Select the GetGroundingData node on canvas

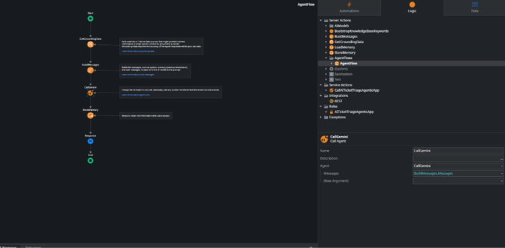[91, 44]
